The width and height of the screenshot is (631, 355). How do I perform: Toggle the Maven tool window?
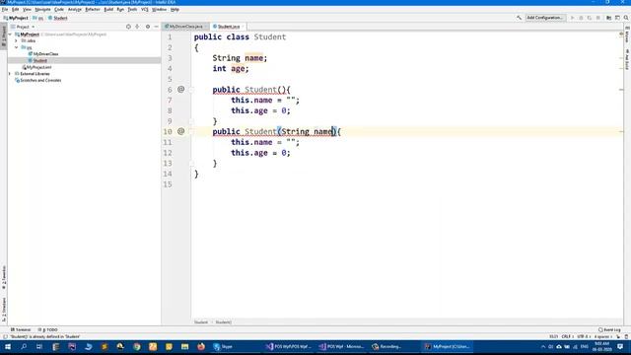click(x=627, y=35)
